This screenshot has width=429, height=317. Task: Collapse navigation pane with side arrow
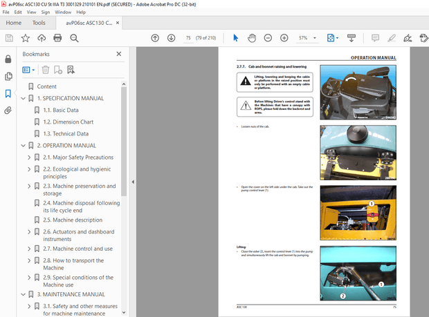click(133, 182)
